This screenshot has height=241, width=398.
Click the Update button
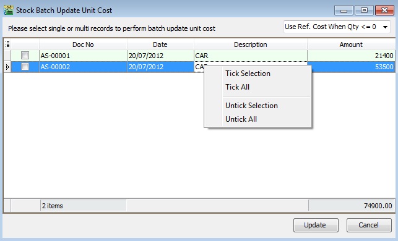click(x=316, y=225)
